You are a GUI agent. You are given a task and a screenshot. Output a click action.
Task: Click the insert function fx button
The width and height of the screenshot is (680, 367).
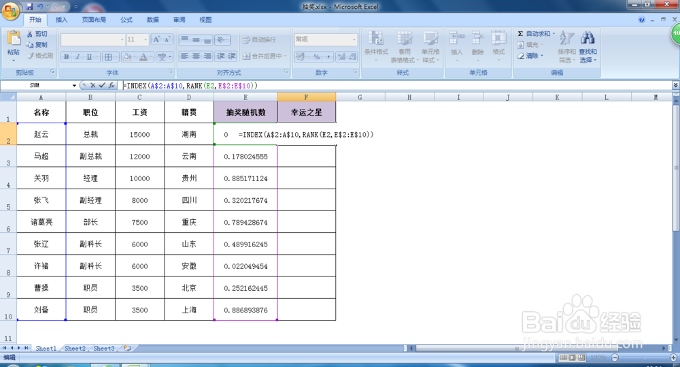point(112,86)
